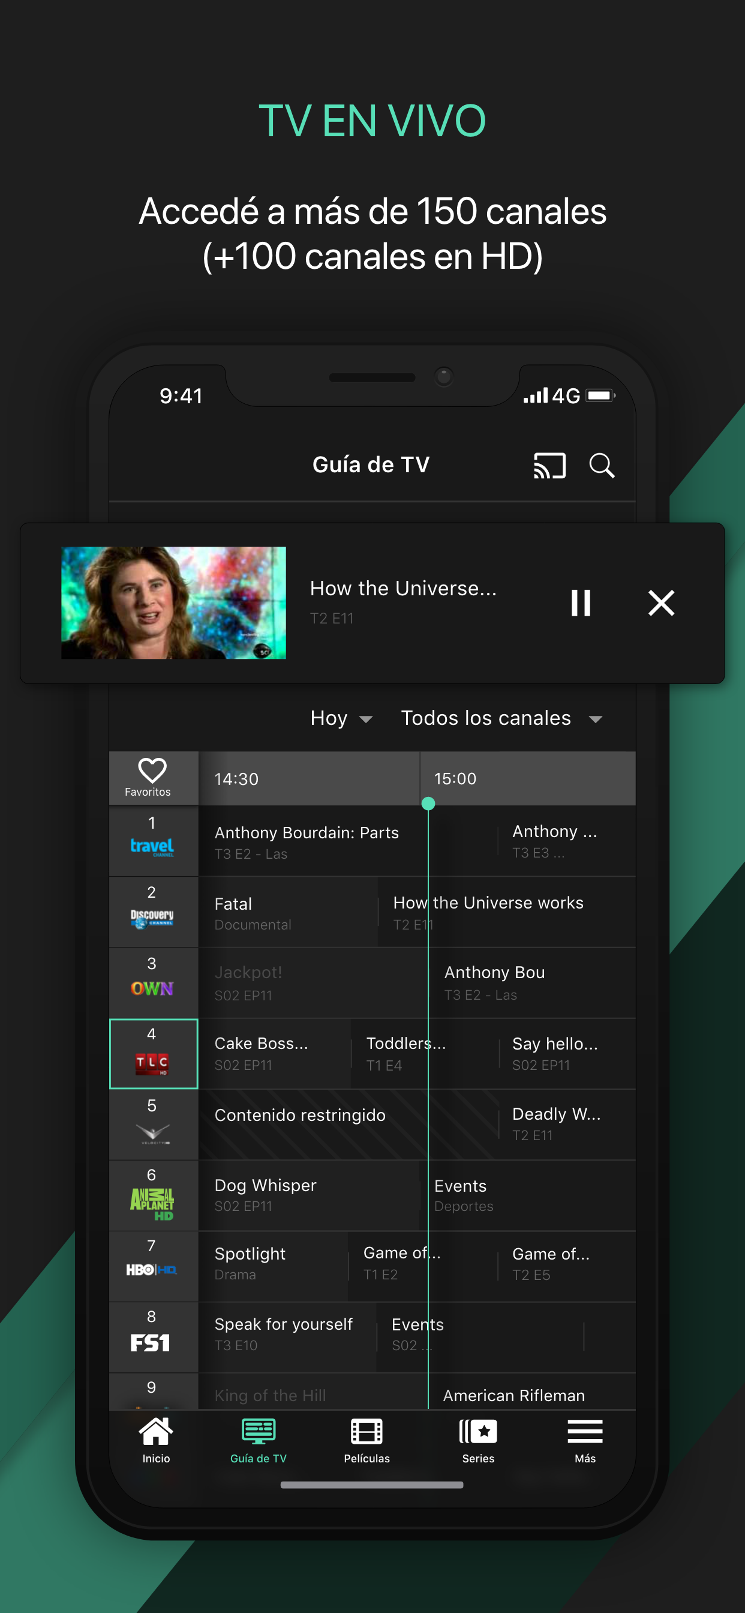Open Game of... T2 E5 program

click(567, 1266)
